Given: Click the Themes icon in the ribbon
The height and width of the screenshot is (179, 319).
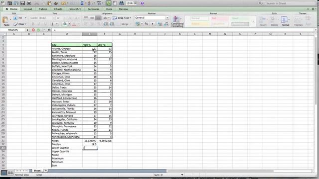Looking at the screenshot, I should click(x=298, y=21).
